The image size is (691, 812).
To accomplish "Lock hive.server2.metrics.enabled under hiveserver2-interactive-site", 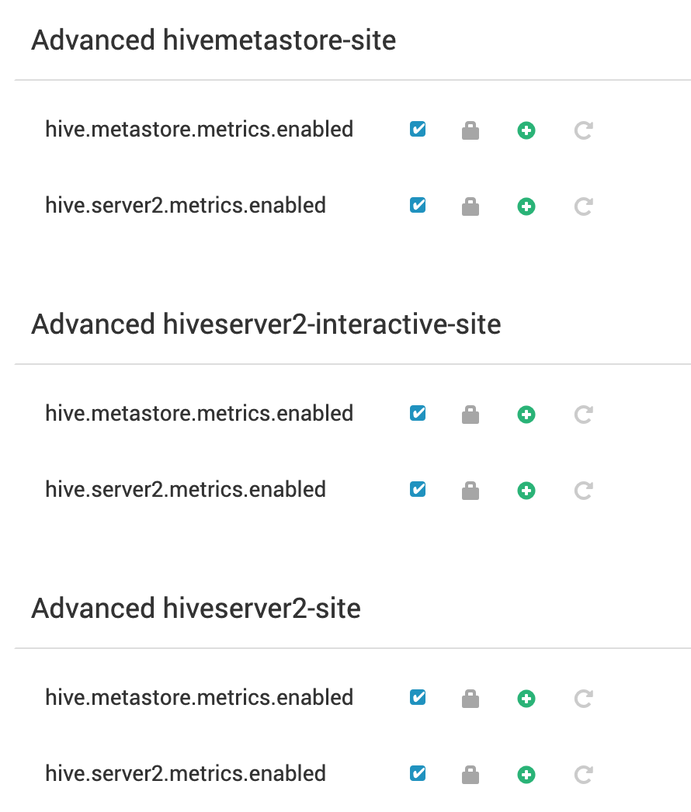I will [470, 490].
